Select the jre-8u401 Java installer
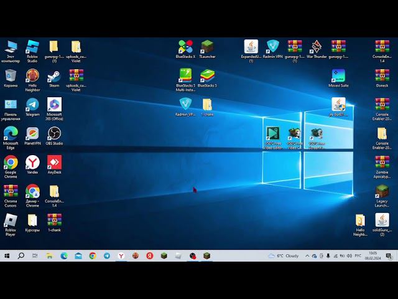Viewport: 398px width, 299px height. point(338,107)
